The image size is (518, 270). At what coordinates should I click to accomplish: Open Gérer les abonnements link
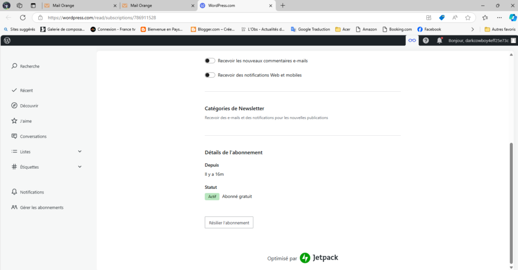pos(41,207)
